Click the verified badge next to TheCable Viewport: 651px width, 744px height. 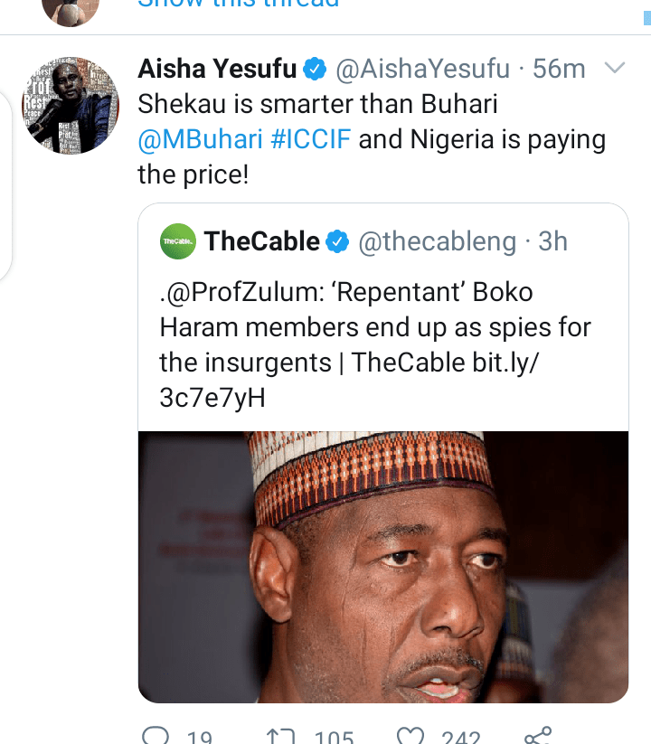point(338,241)
